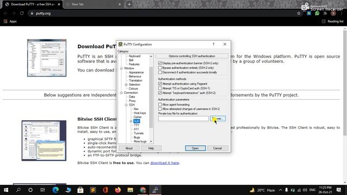Click the About button in PuTTY

click(129, 148)
